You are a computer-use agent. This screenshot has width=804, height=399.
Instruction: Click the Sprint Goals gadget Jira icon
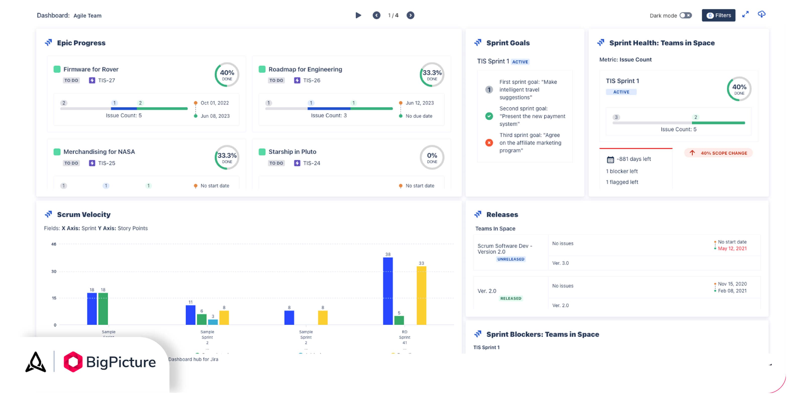point(478,42)
